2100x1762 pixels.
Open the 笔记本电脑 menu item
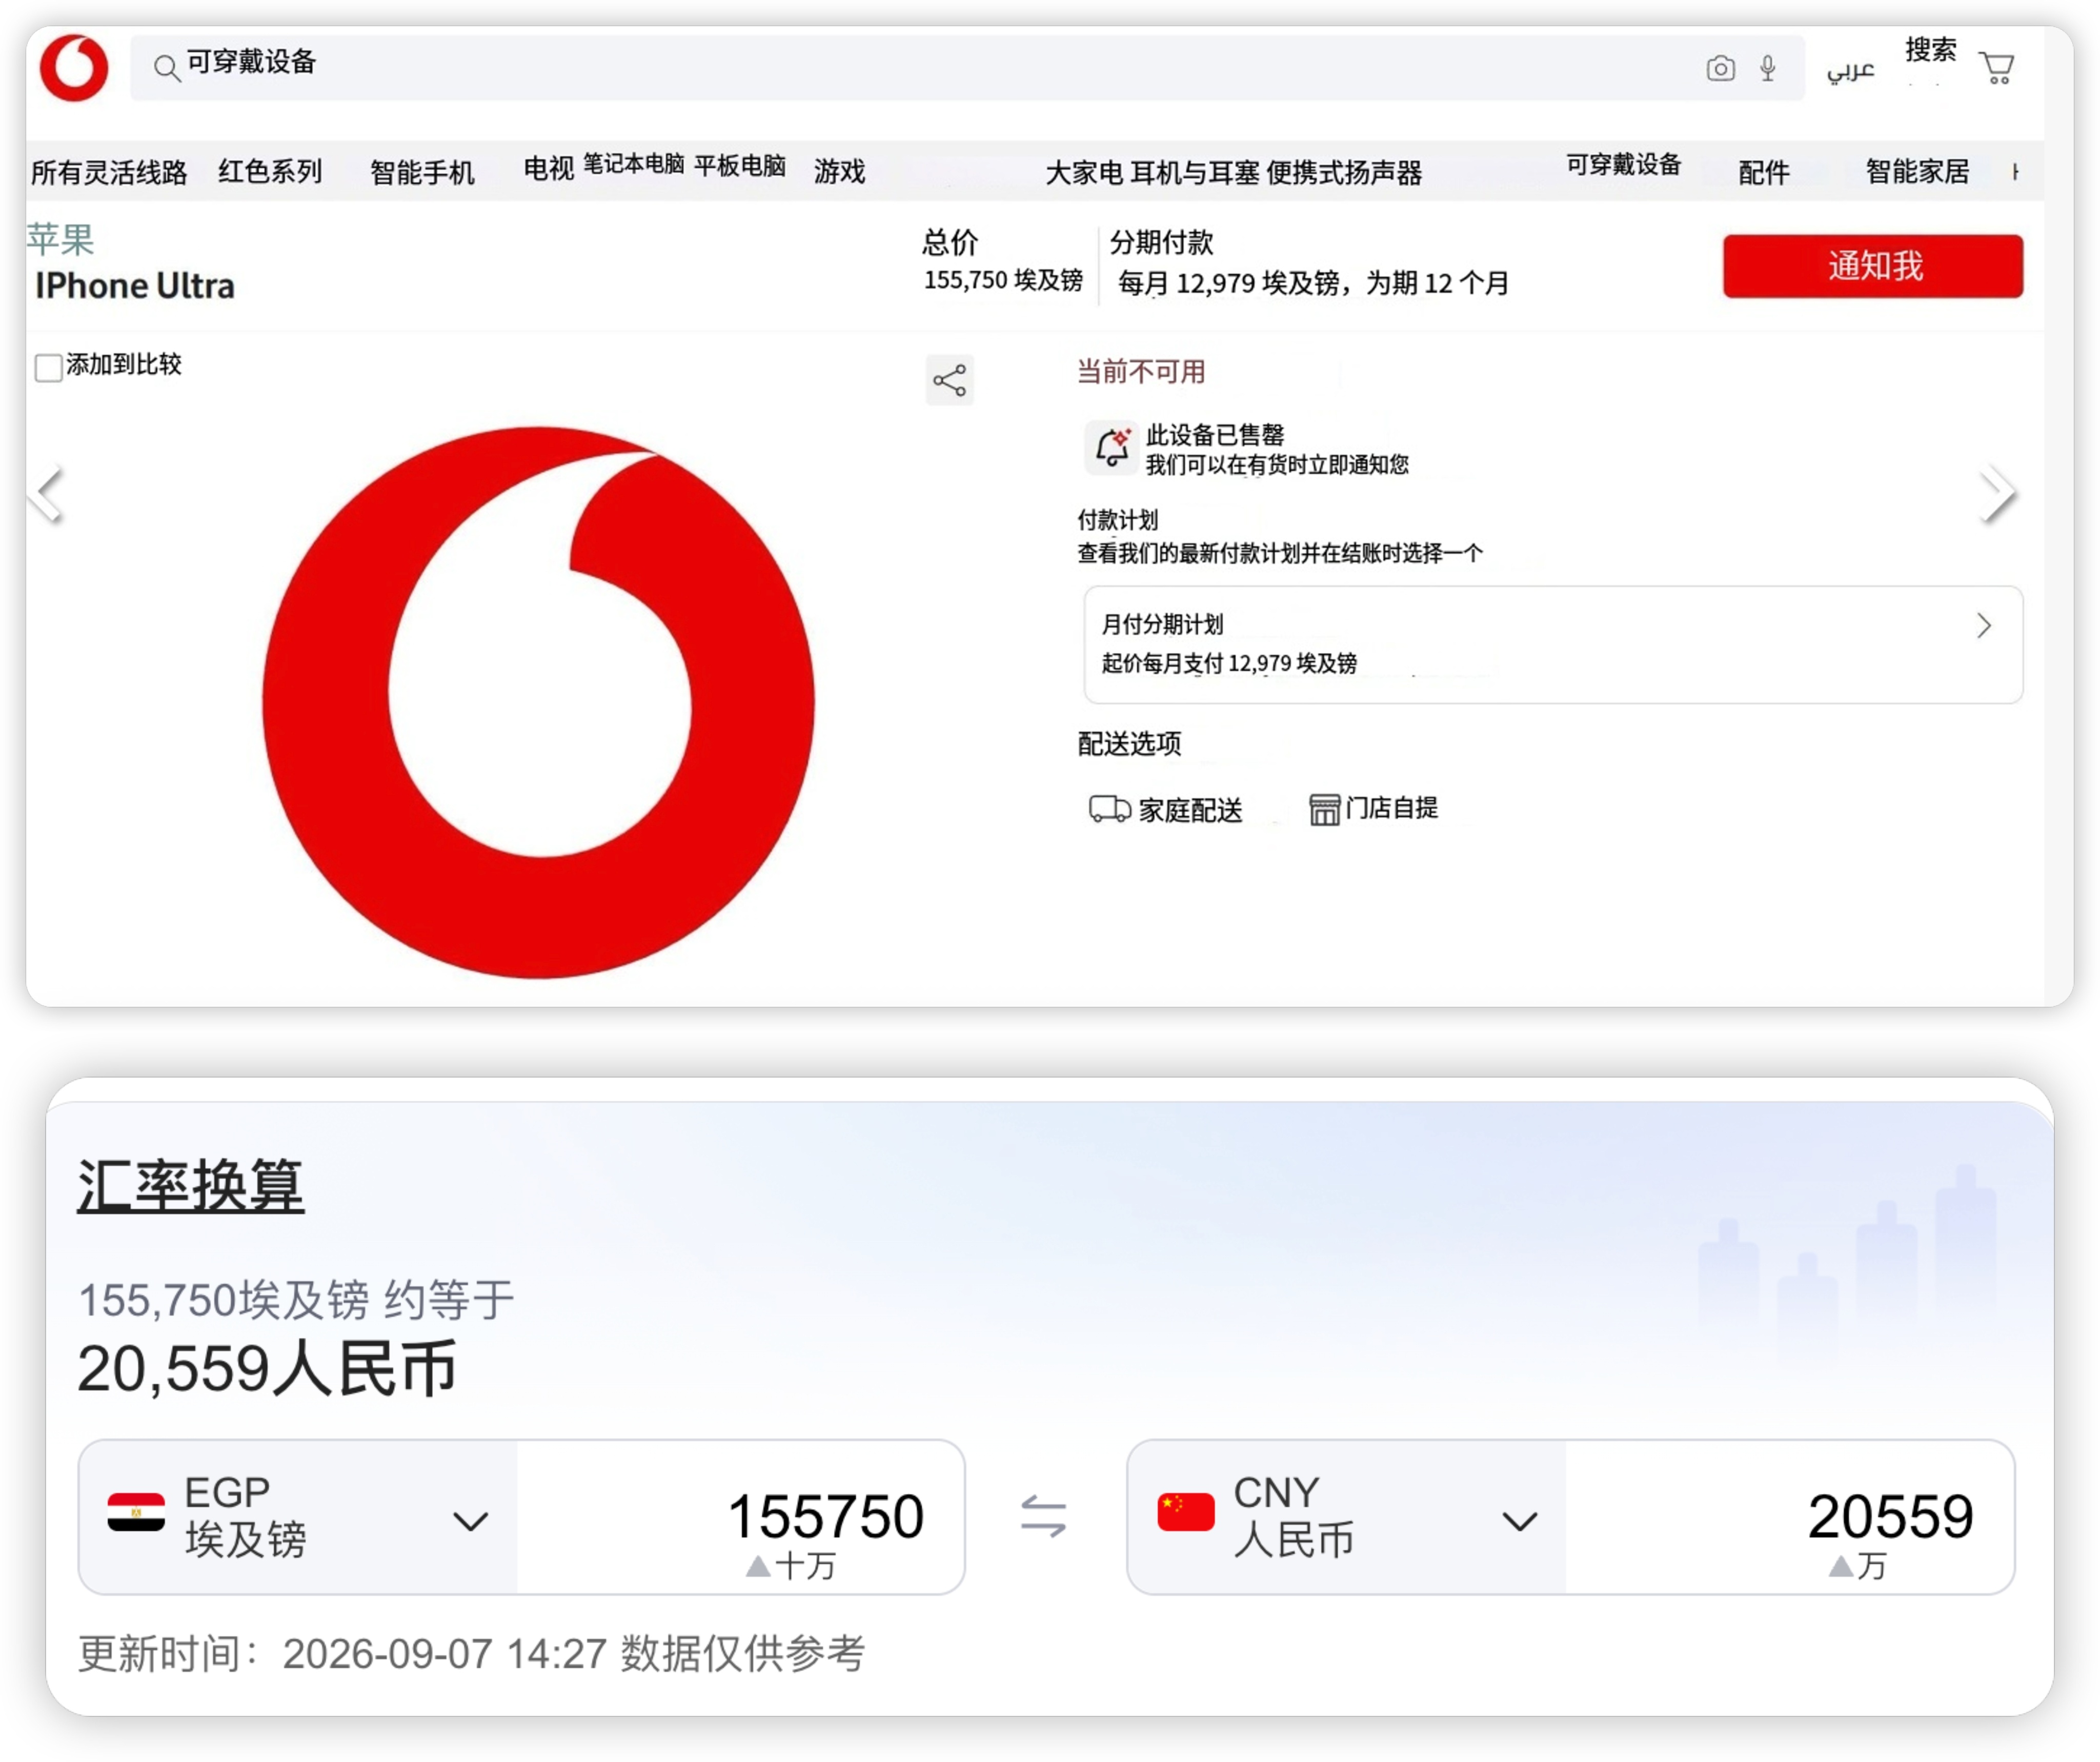click(634, 164)
